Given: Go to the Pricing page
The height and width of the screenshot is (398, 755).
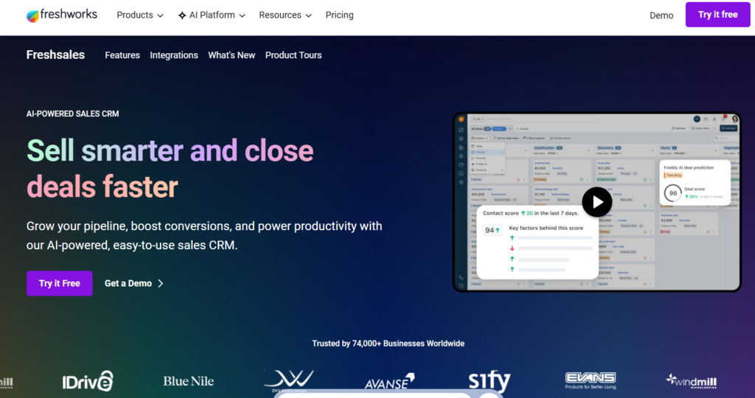Looking at the screenshot, I should tap(339, 15).
